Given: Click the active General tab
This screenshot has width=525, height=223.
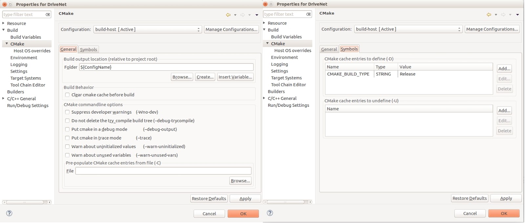Looking at the screenshot, I should coord(68,49).
